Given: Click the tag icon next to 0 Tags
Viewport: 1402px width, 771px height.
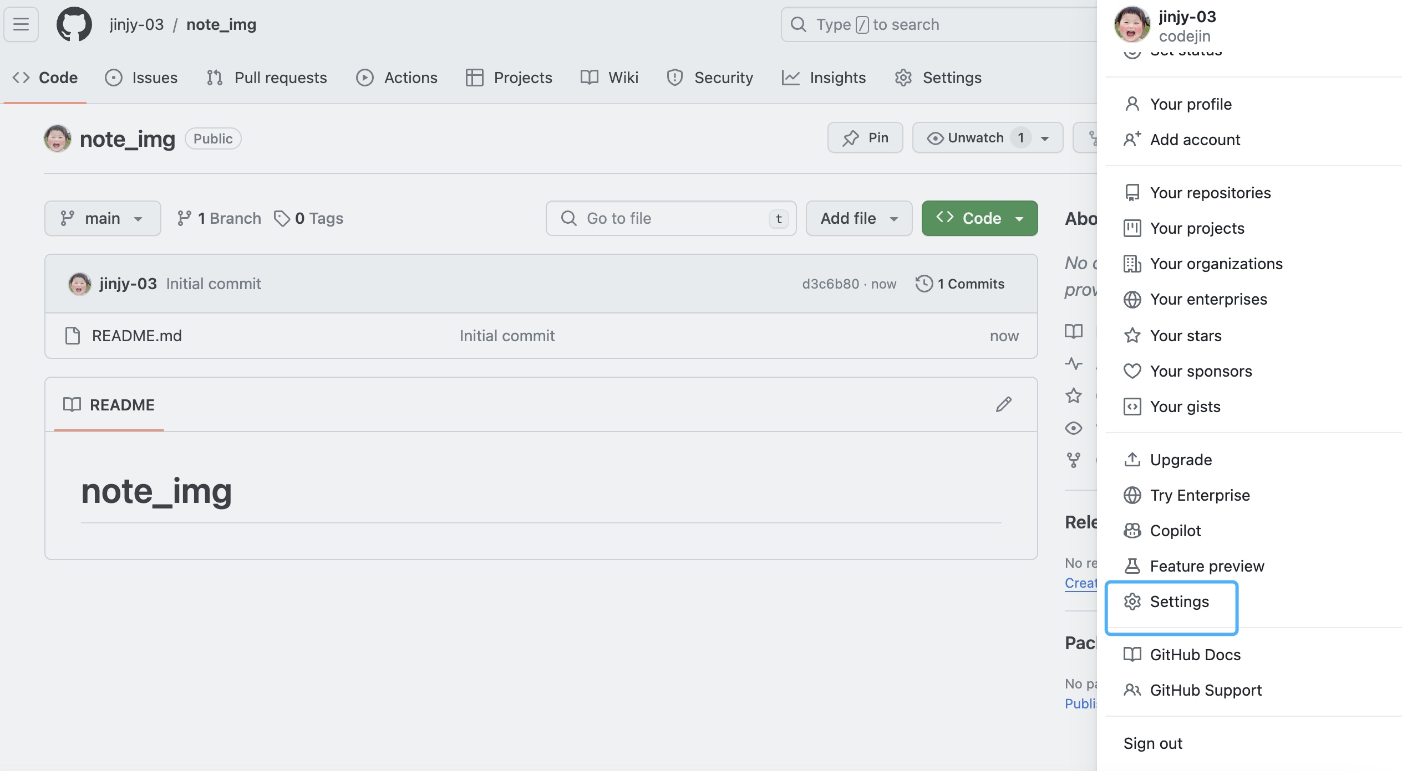Looking at the screenshot, I should [282, 219].
